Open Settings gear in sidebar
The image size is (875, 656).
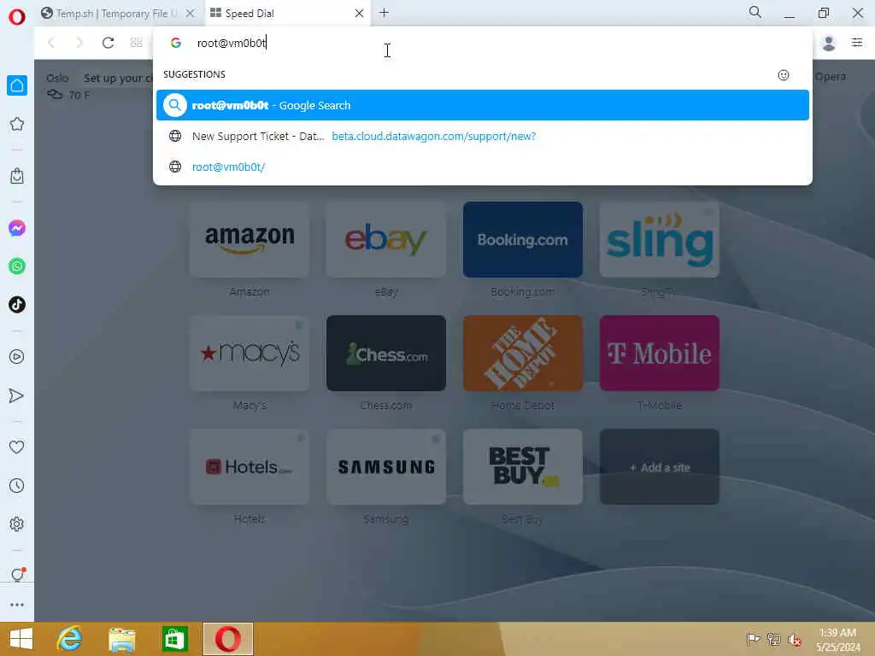(x=17, y=524)
